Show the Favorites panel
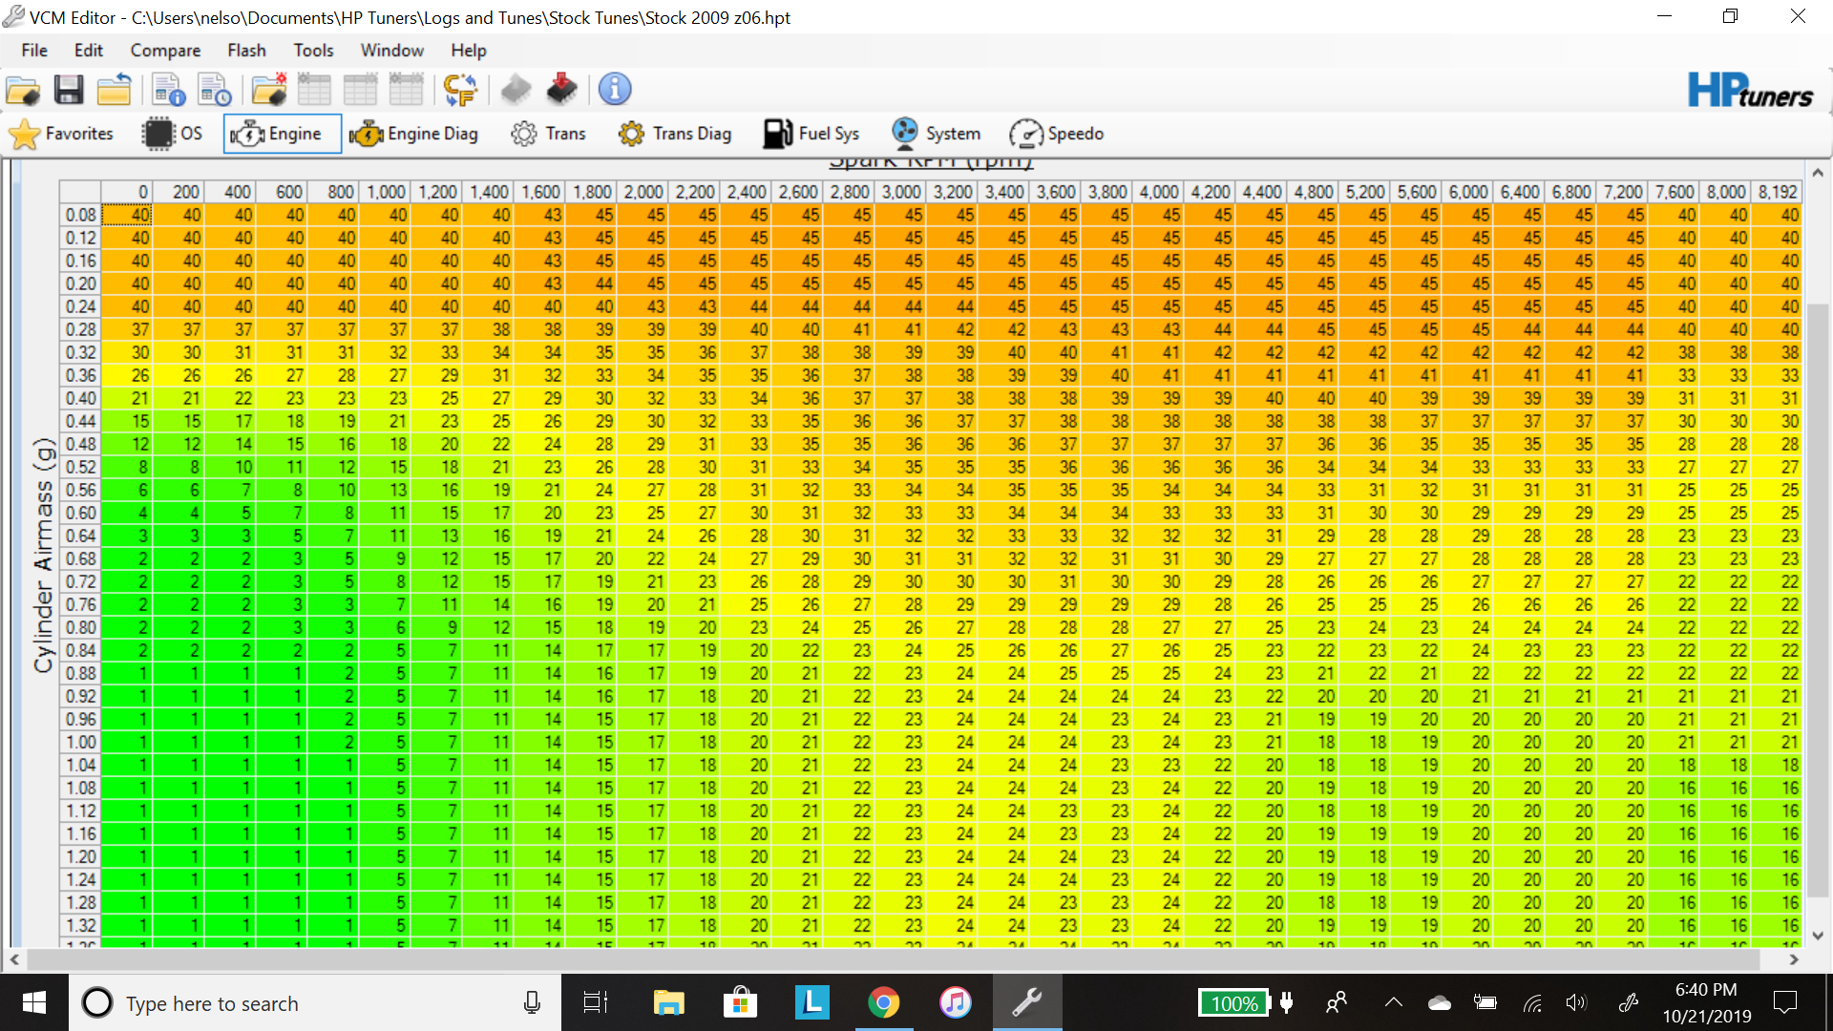Image resolution: width=1833 pixels, height=1031 pixels. (61, 134)
